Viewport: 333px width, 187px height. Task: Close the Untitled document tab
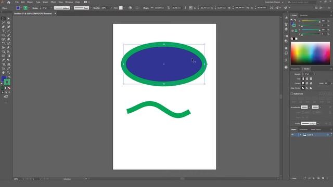(x=55, y=14)
